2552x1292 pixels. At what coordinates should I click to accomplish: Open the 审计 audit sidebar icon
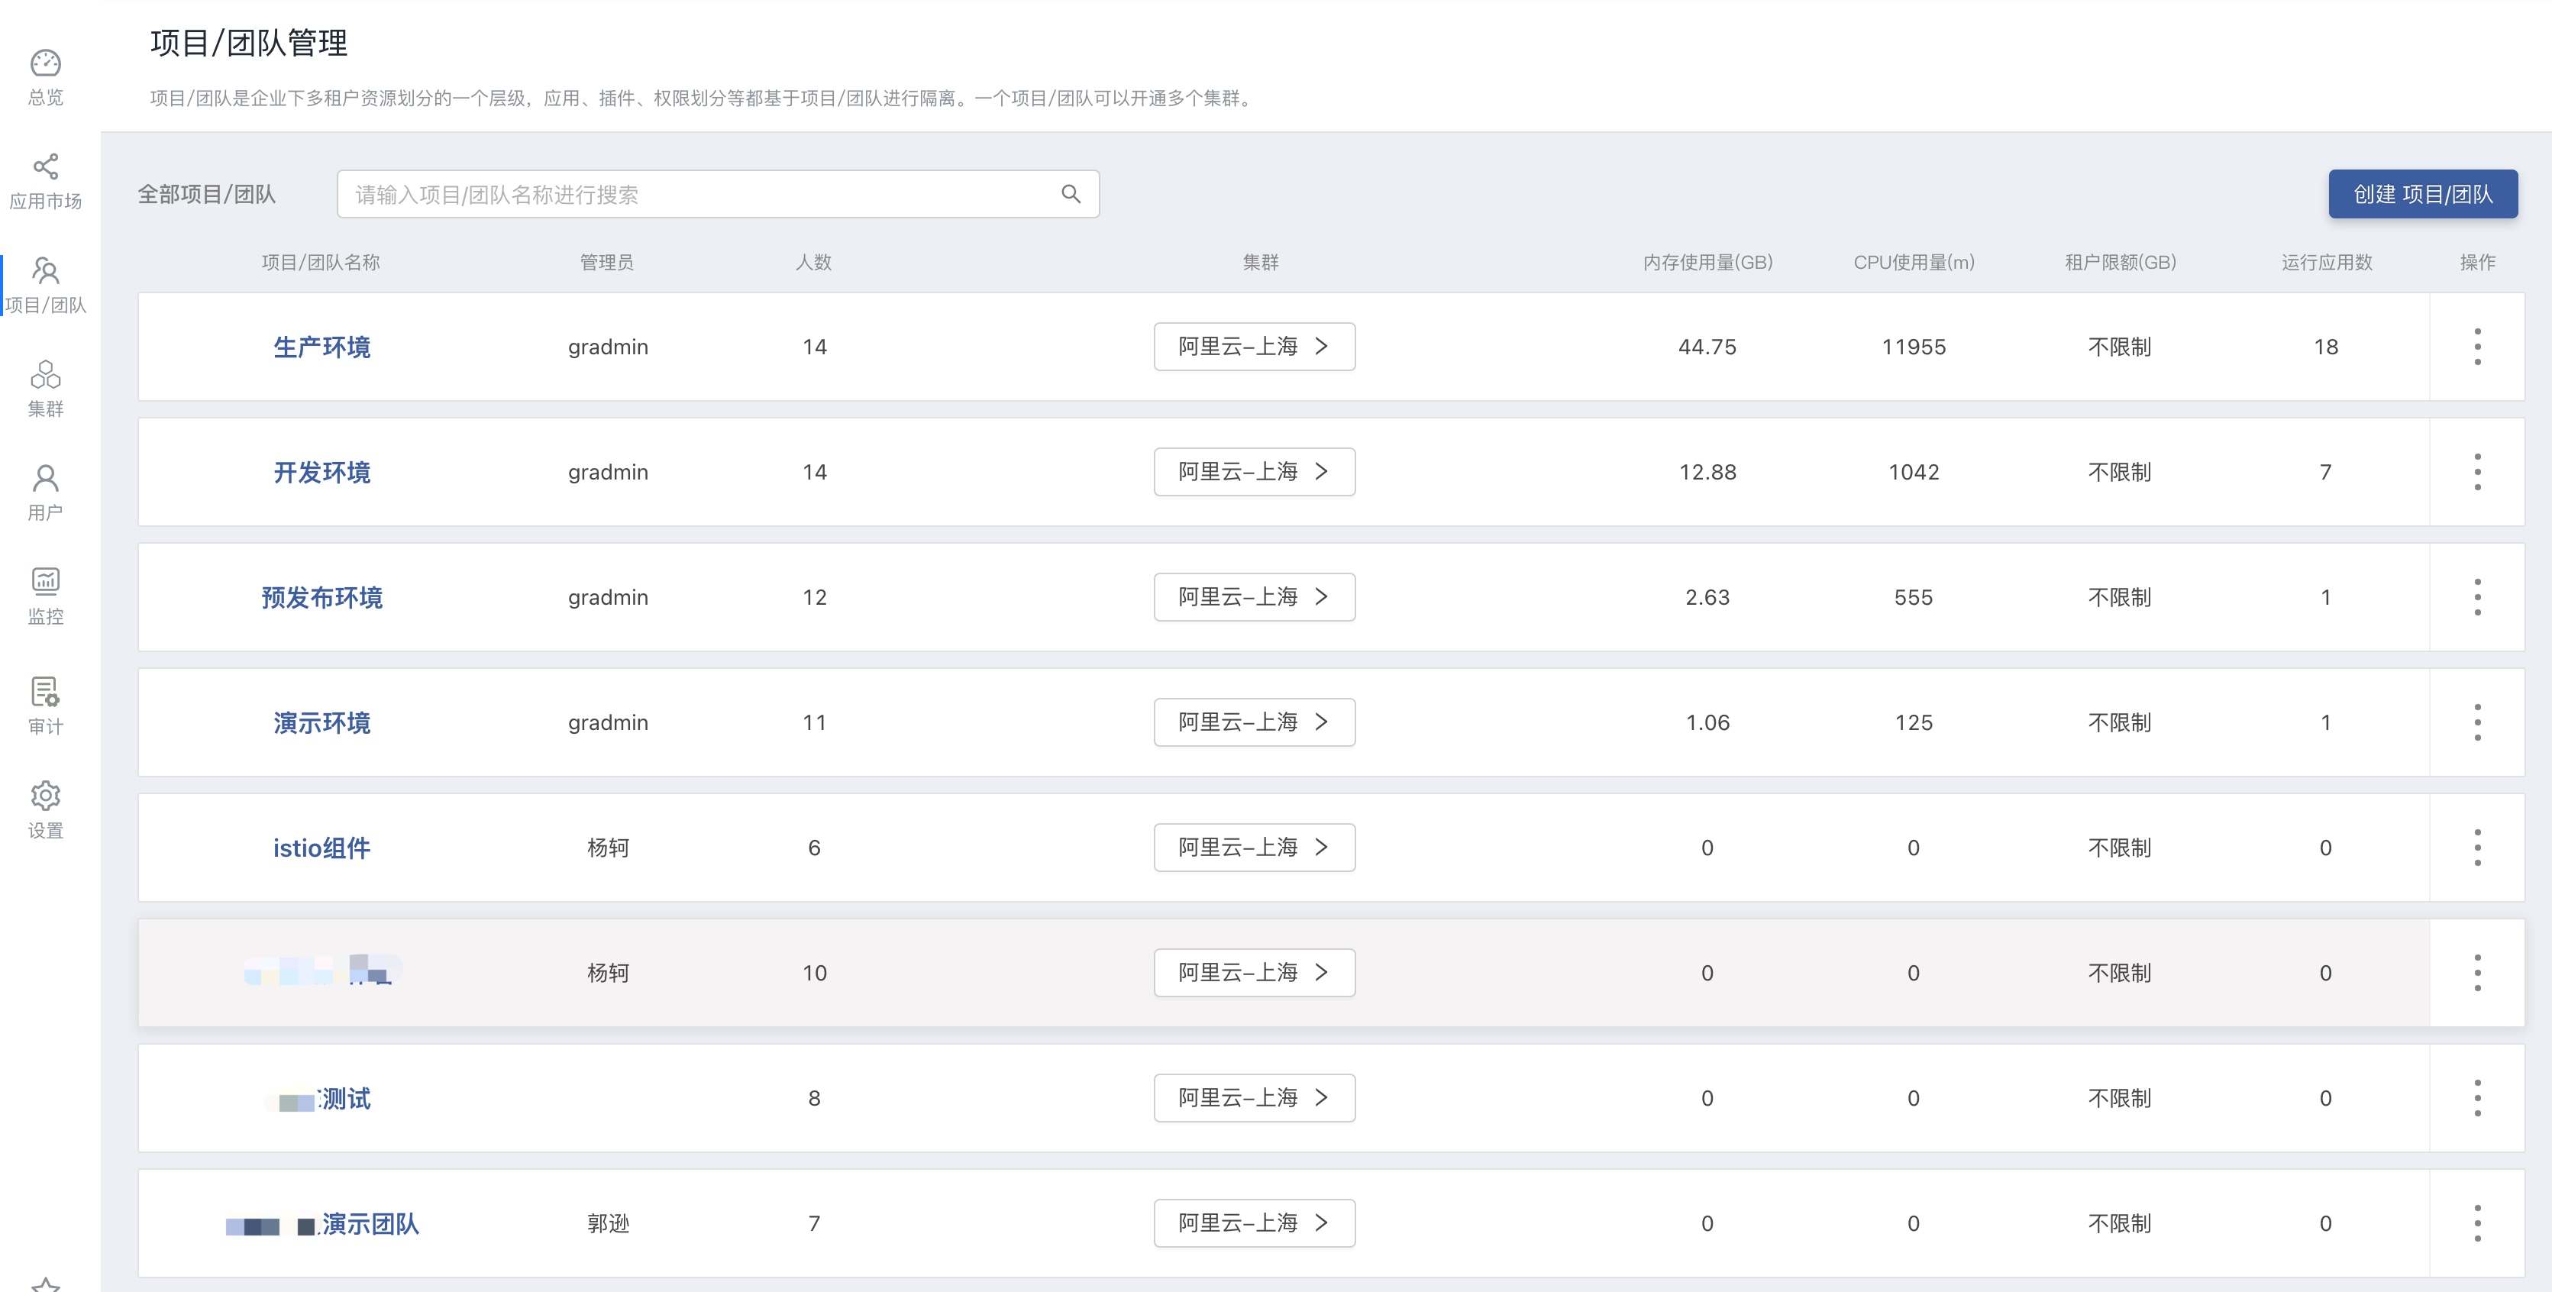[46, 690]
